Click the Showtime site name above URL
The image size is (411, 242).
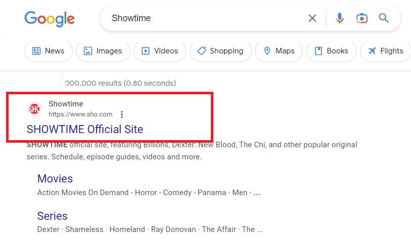tap(66, 104)
